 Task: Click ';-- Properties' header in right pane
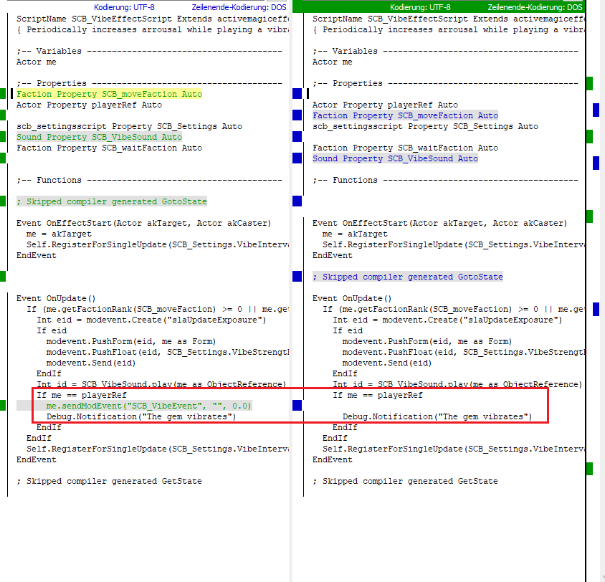(445, 83)
